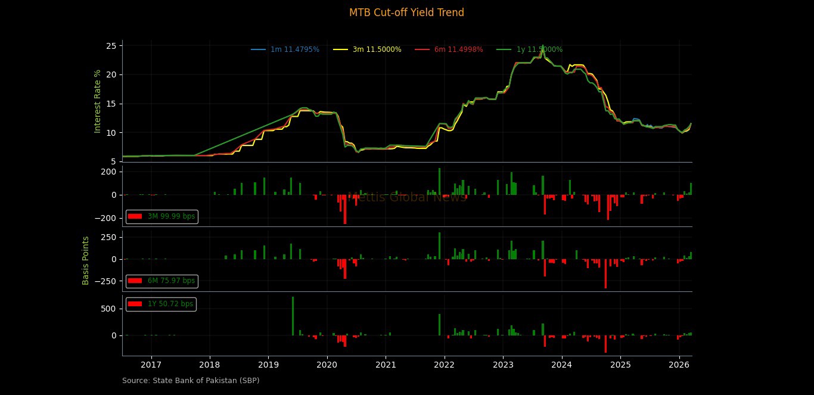This screenshot has width=814, height=395.
Task: Click the 2017 tick on the x-axis
Action: point(151,365)
